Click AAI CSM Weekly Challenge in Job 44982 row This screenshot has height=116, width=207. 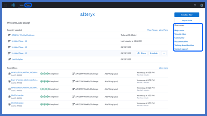pyautogui.click(x=87, y=74)
